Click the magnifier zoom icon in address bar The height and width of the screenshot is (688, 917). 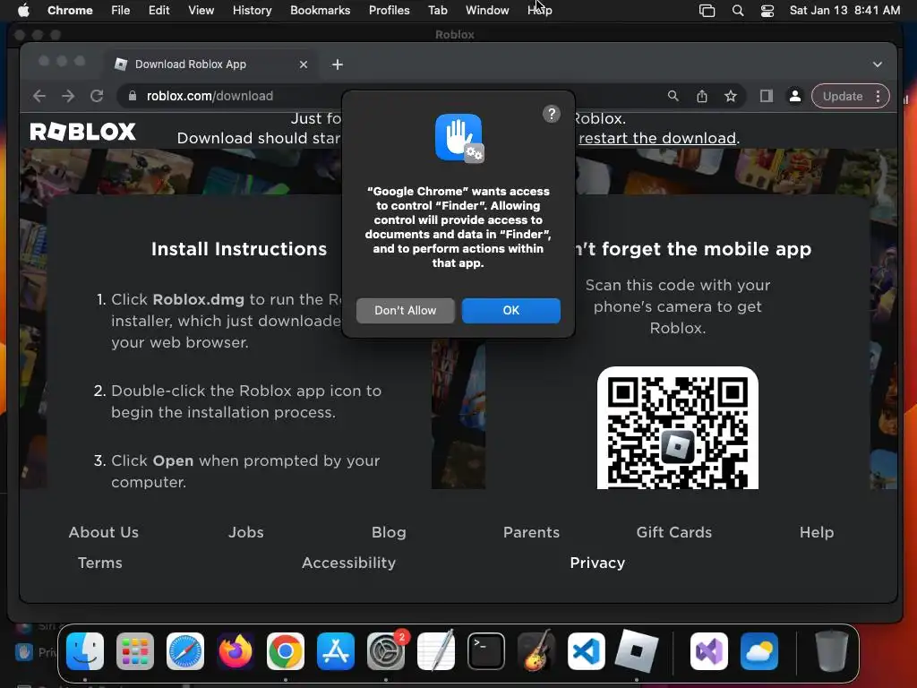coord(673,96)
